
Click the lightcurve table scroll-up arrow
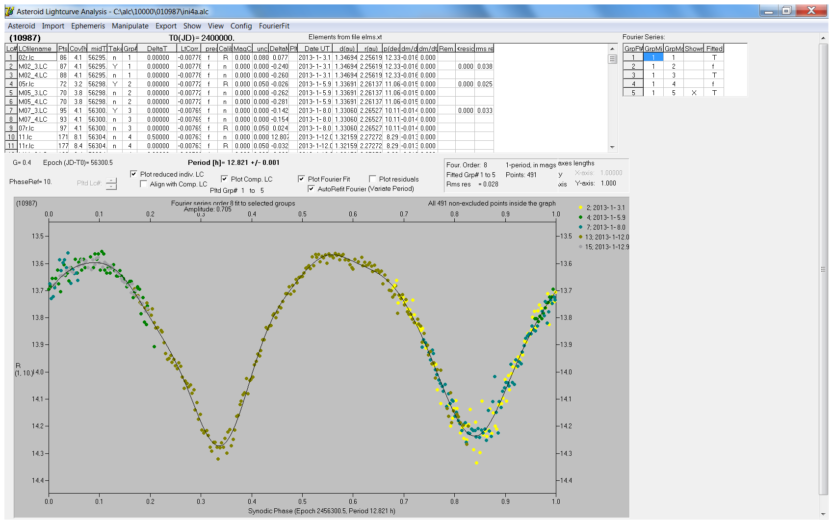click(612, 49)
